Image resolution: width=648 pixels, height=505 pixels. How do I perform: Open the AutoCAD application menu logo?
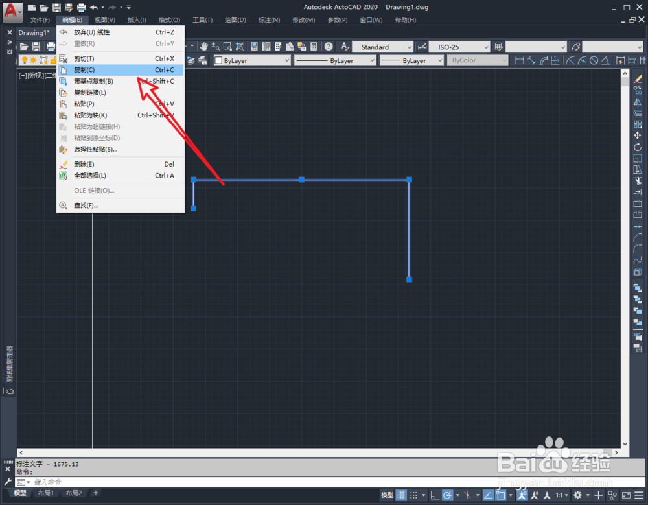point(12,11)
